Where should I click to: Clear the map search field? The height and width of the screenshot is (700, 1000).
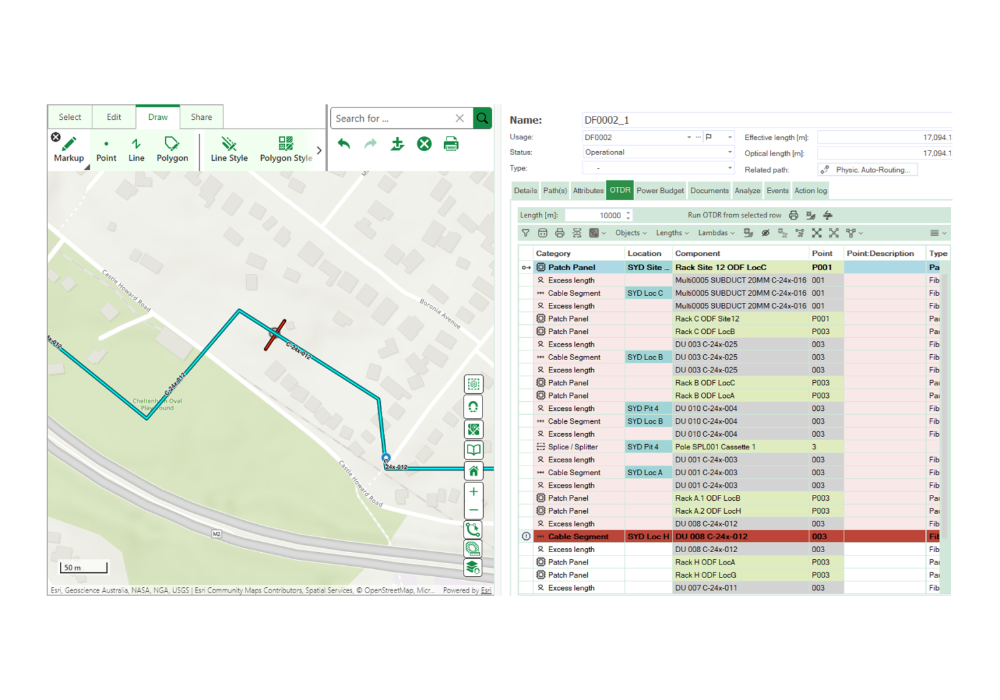click(x=460, y=119)
